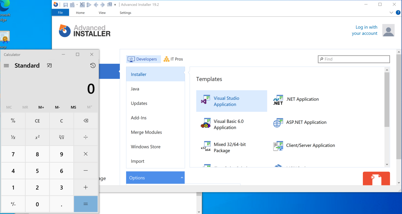Click the x squared key
The width and height of the screenshot is (402, 214).
(37, 137)
